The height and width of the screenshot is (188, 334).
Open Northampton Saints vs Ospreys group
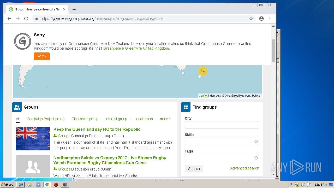110,160
